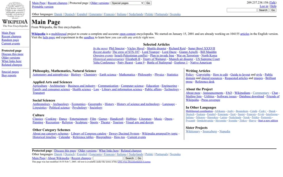283x177 pixels.
Task: Click Go next to Special pages dropdown
Action: [148, 3]
